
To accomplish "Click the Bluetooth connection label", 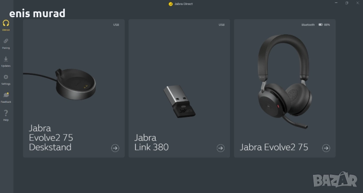I will 308,25.
